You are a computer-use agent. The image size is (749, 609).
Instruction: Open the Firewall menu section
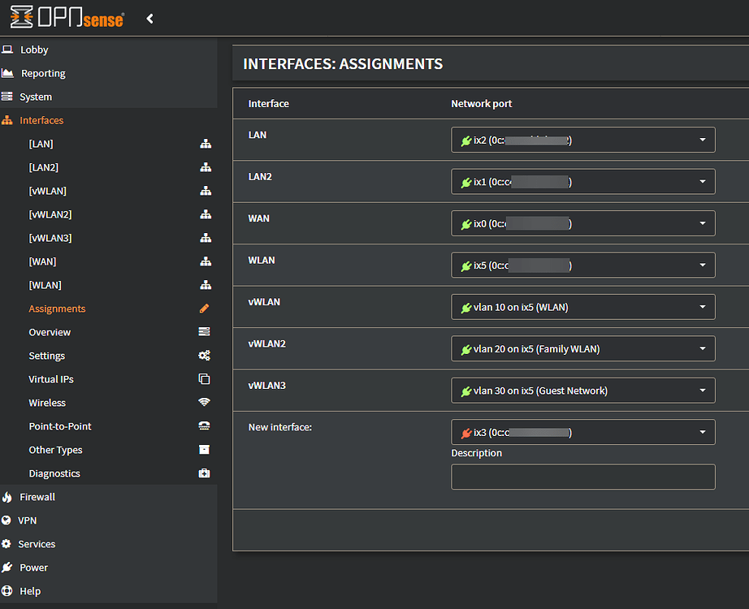pos(38,496)
